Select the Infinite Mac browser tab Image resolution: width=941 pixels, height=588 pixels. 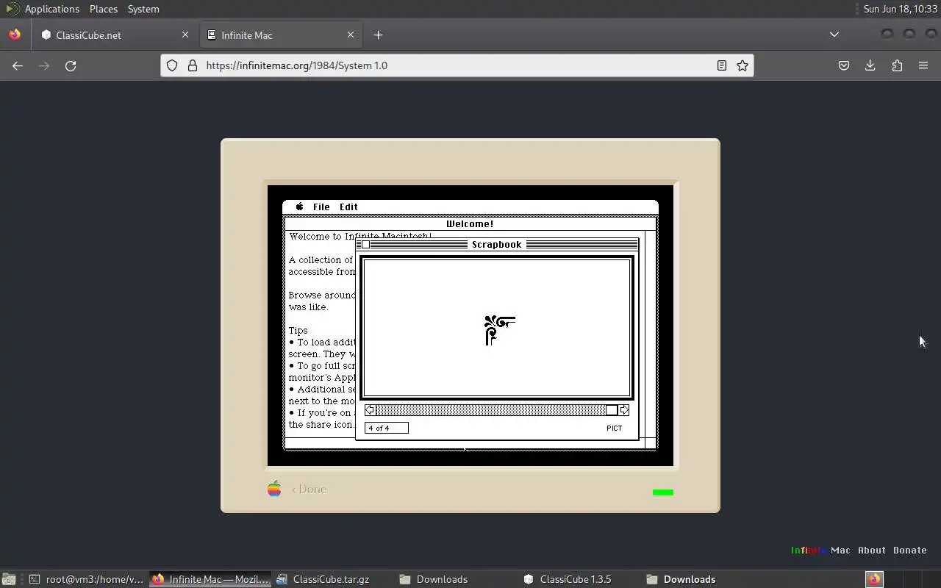coord(280,35)
